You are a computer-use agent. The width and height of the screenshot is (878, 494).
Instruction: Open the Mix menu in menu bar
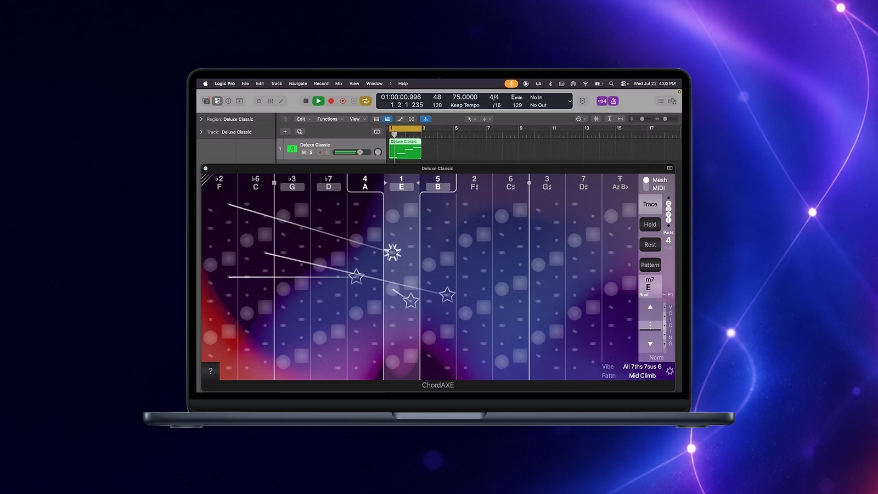tap(339, 84)
